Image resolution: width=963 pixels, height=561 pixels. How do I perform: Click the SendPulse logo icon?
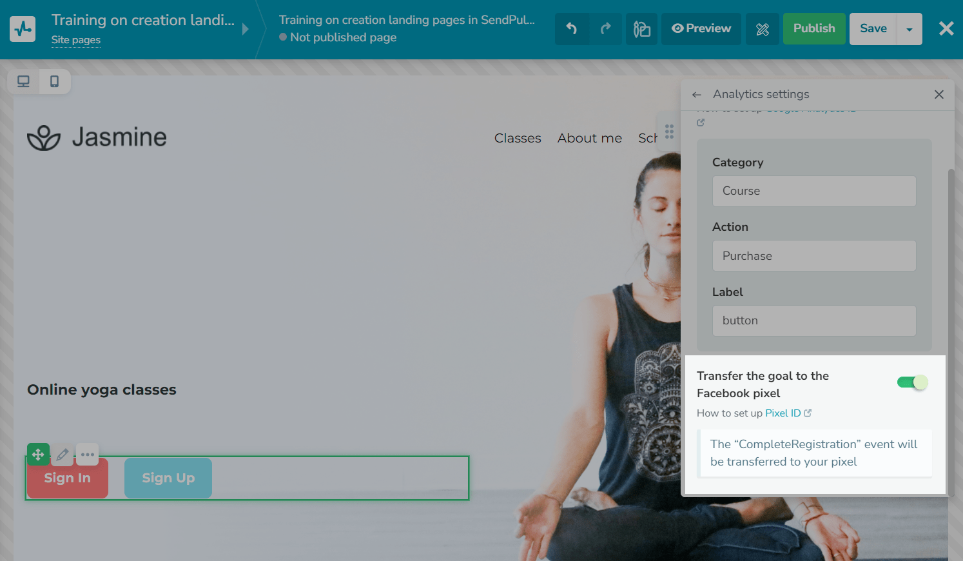(x=23, y=29)
